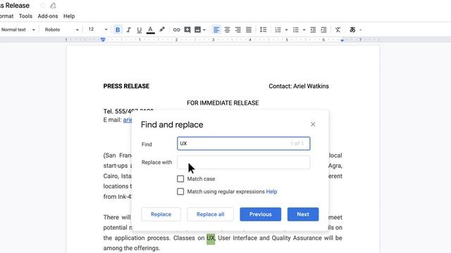The image size is (451, 253).
Task: Insert a link from toolbar
Action: [x=176, y=30]
